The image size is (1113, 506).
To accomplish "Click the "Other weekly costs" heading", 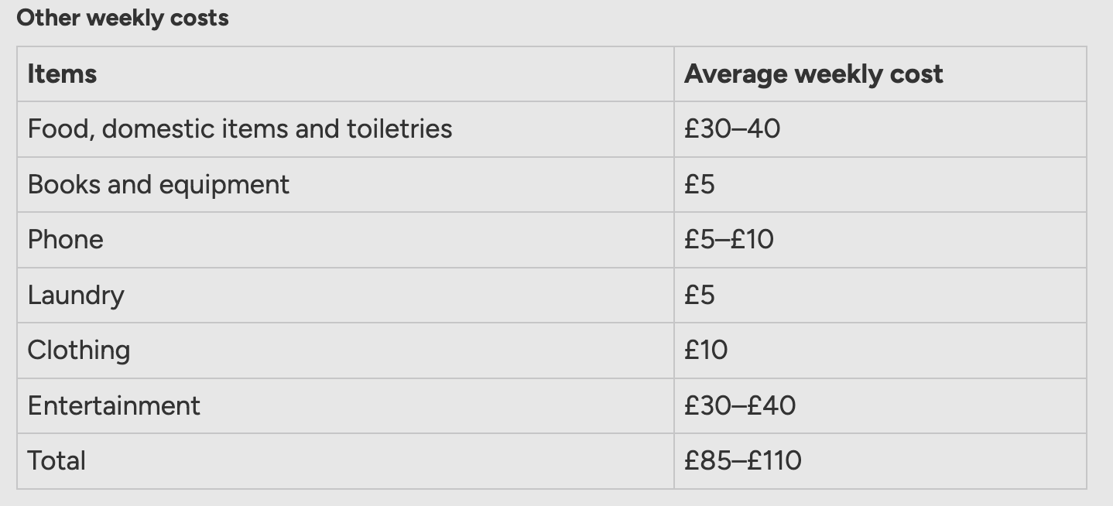I will 122,18.
